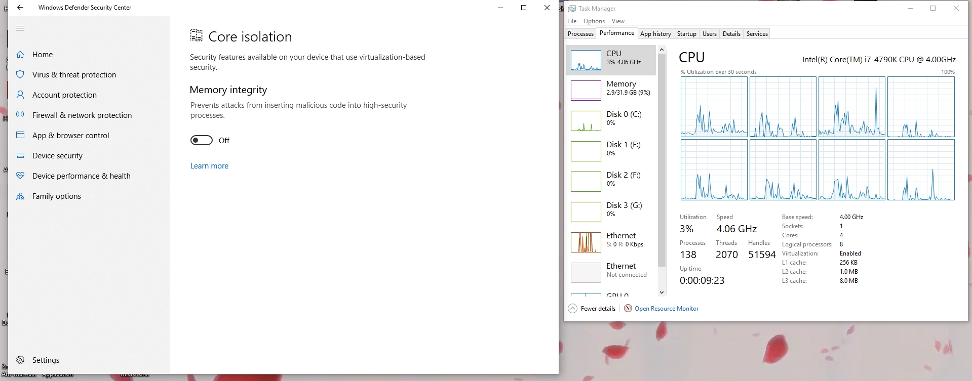The height and width of the screenshot is (381, 972).
Task: Click the Intel Core i7-4790K CPU name
Action: [879, 60]
